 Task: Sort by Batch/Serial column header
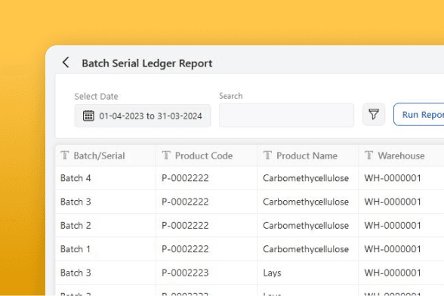point(99,156)
